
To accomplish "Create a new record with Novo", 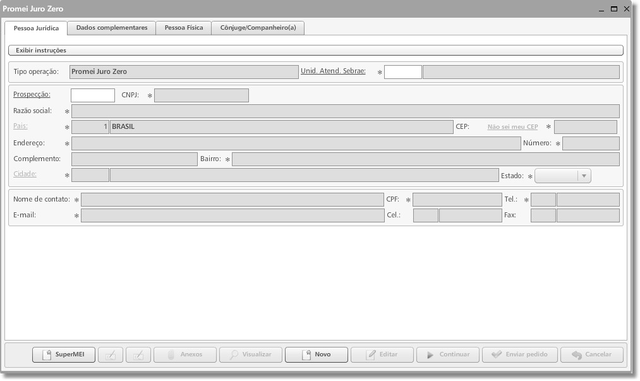I will 317,354.
